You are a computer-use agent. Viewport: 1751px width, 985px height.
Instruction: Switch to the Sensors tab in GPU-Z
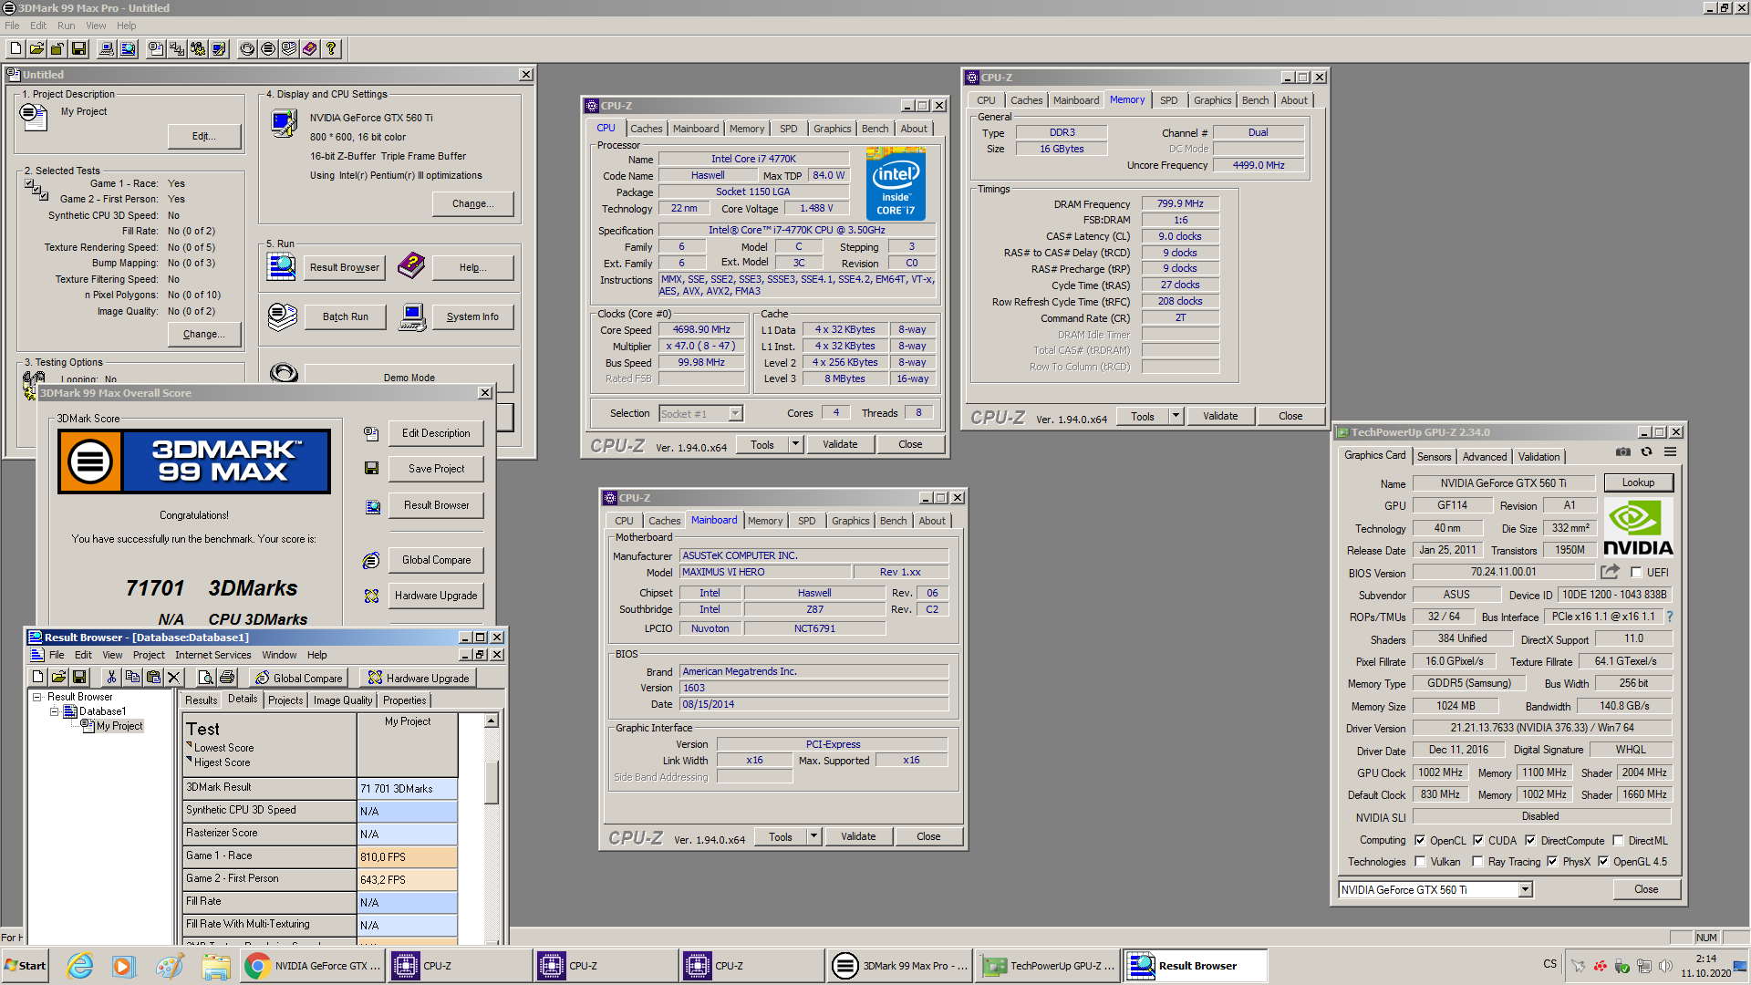(x=1434, y=457)
